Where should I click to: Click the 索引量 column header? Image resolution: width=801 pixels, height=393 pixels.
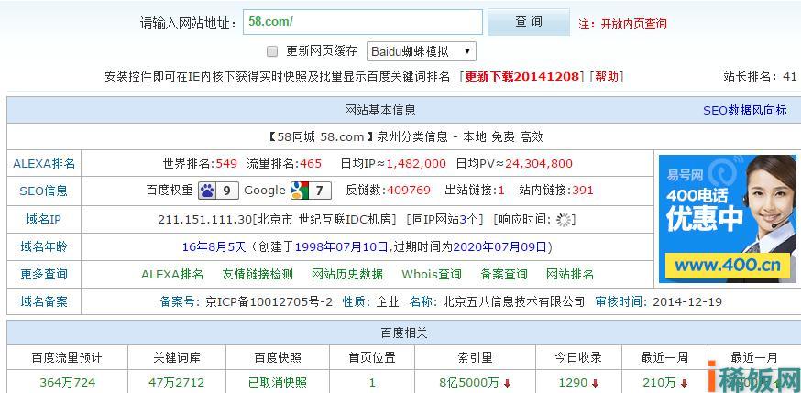coord(475,358)
